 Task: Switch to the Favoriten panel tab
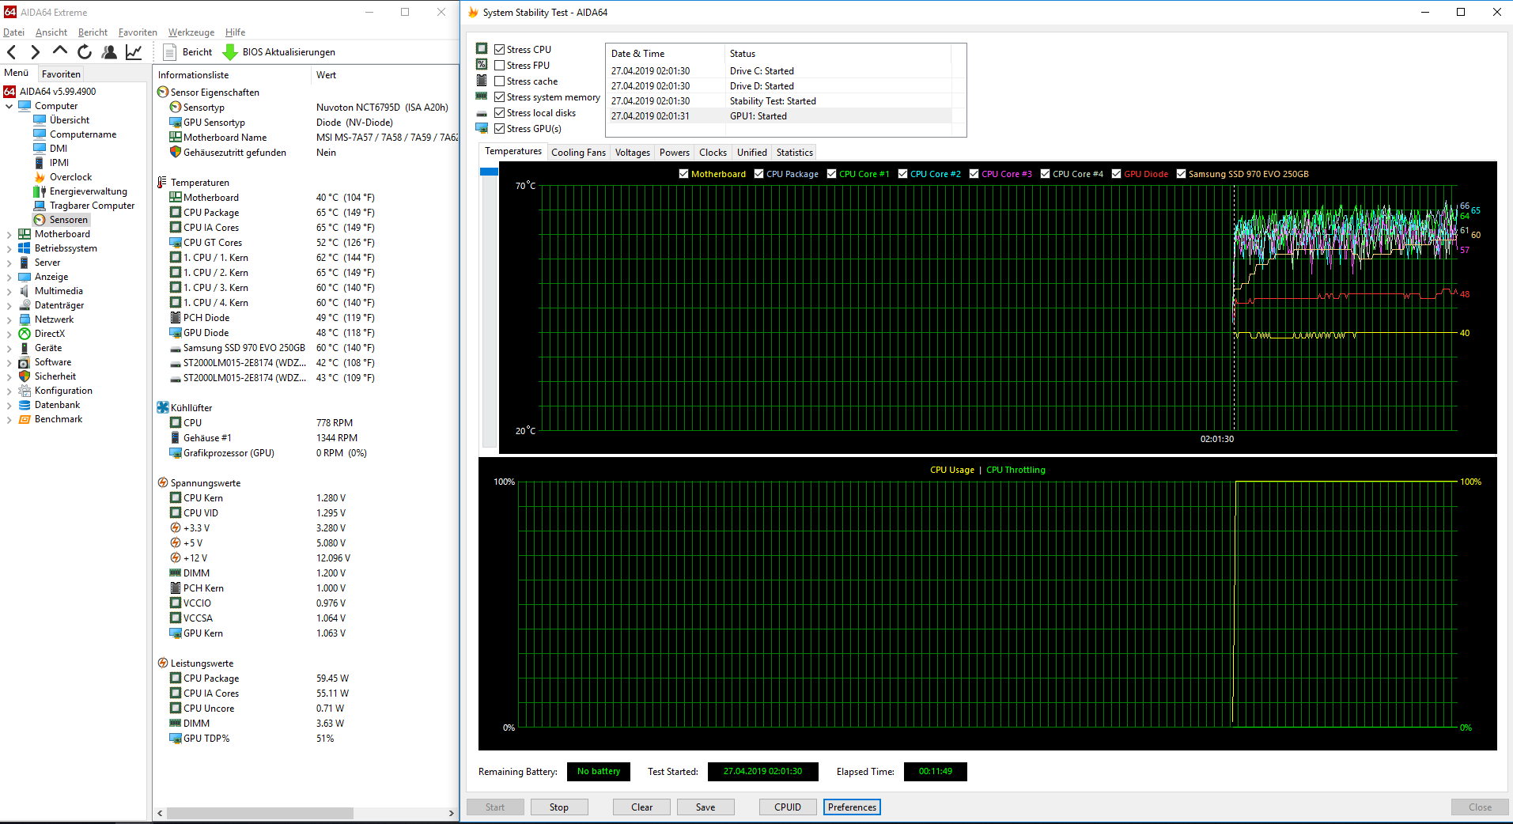[x=61, y=74]
